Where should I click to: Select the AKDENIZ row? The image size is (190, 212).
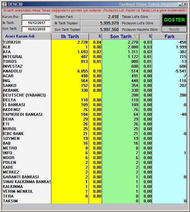(95, 110)
